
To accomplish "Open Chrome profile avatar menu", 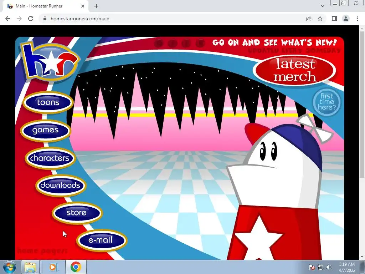I will [x=346, y=19].
